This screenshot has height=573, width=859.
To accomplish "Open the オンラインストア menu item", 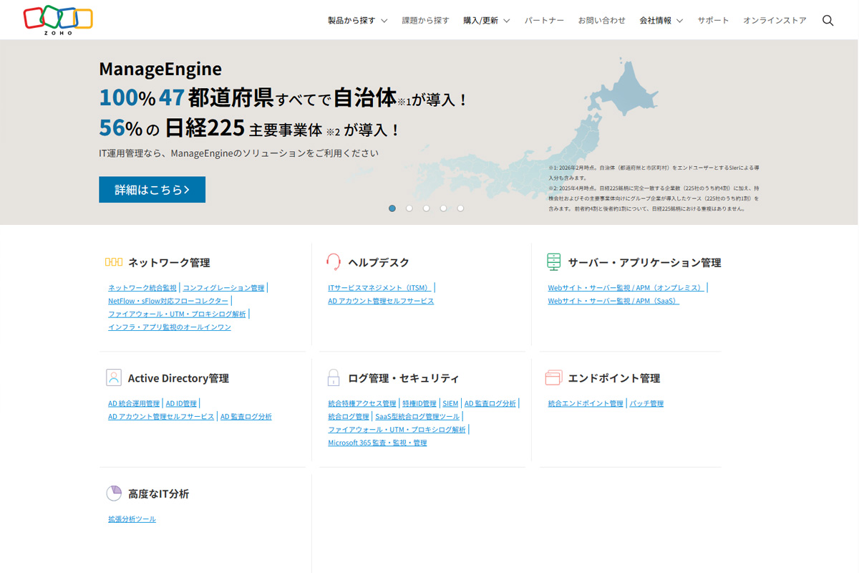I will pyautogui.click(x=775, y=21).
